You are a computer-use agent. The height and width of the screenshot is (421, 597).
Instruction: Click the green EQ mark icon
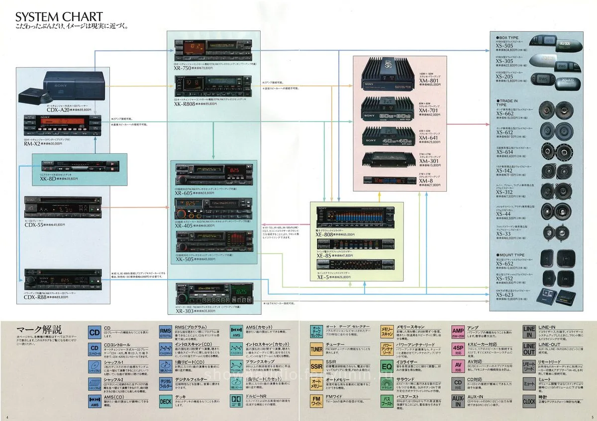tap(387, 367)
